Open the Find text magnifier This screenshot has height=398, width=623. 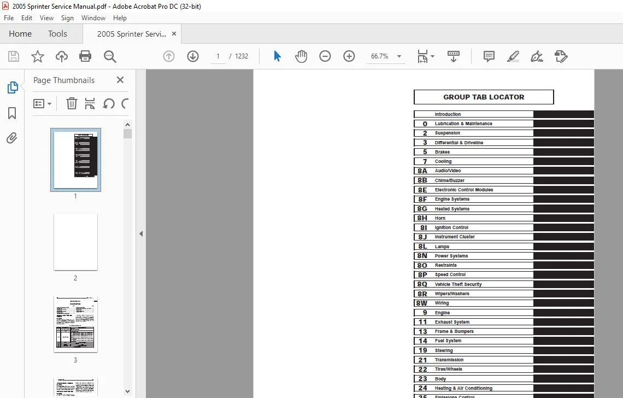click(110, 56)
